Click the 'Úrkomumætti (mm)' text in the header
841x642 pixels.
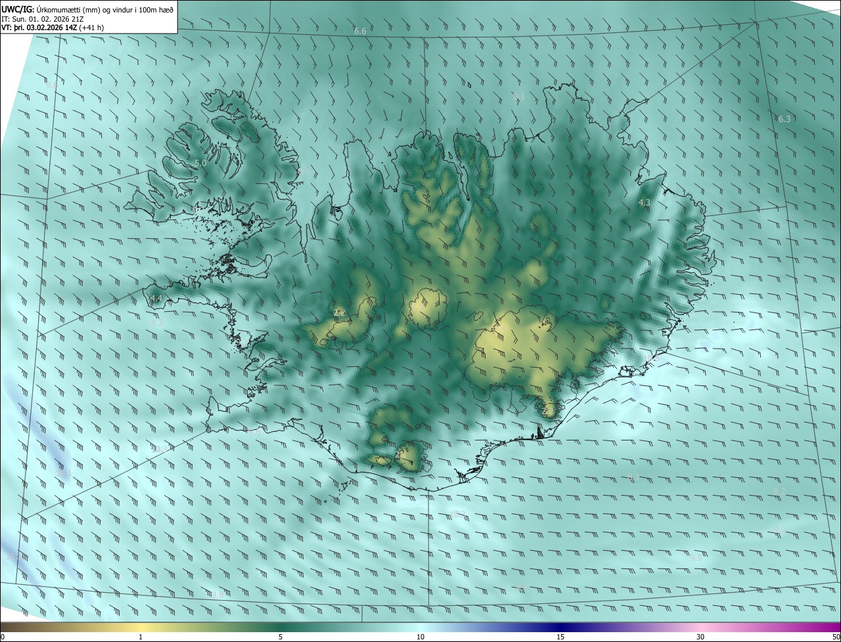(68, 10)
